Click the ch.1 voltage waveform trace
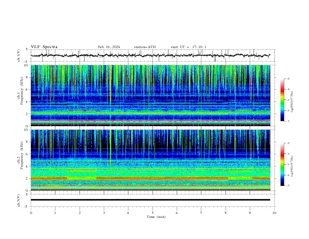The width and height of the screenshot is (309, 239). [150, 55]
